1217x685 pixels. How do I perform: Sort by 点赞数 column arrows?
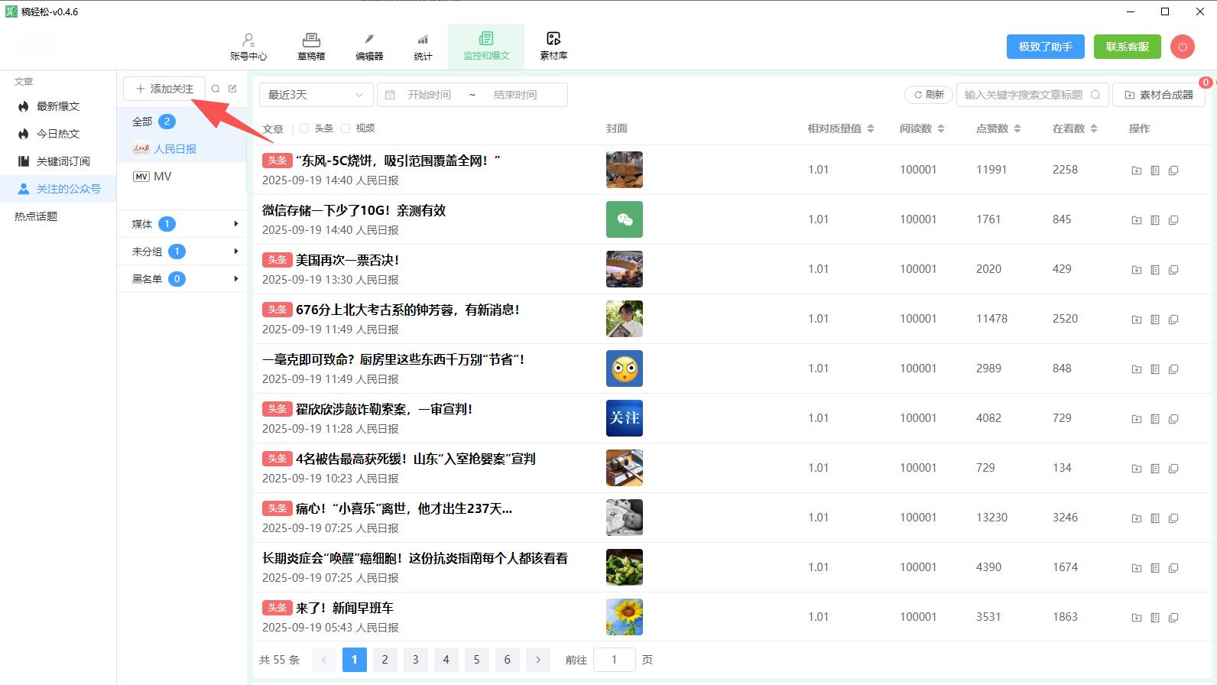1017,128
